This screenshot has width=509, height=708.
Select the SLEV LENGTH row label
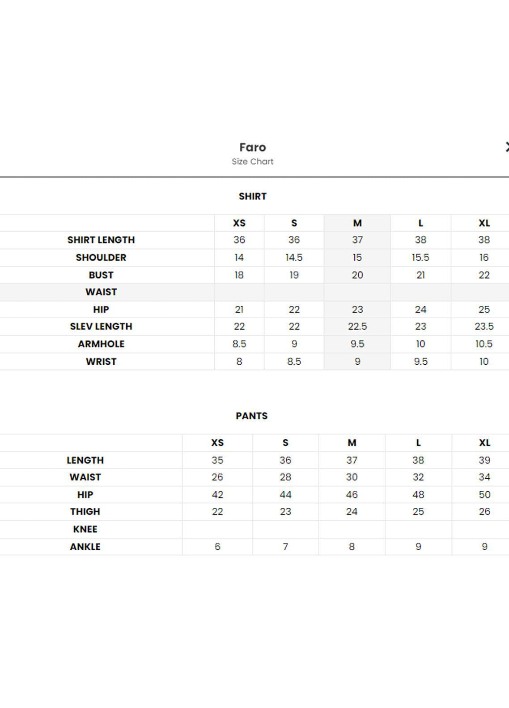coord(101,327)
